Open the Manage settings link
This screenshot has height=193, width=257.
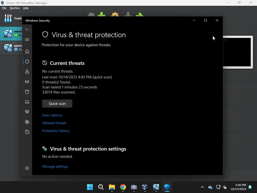(55, 166)
